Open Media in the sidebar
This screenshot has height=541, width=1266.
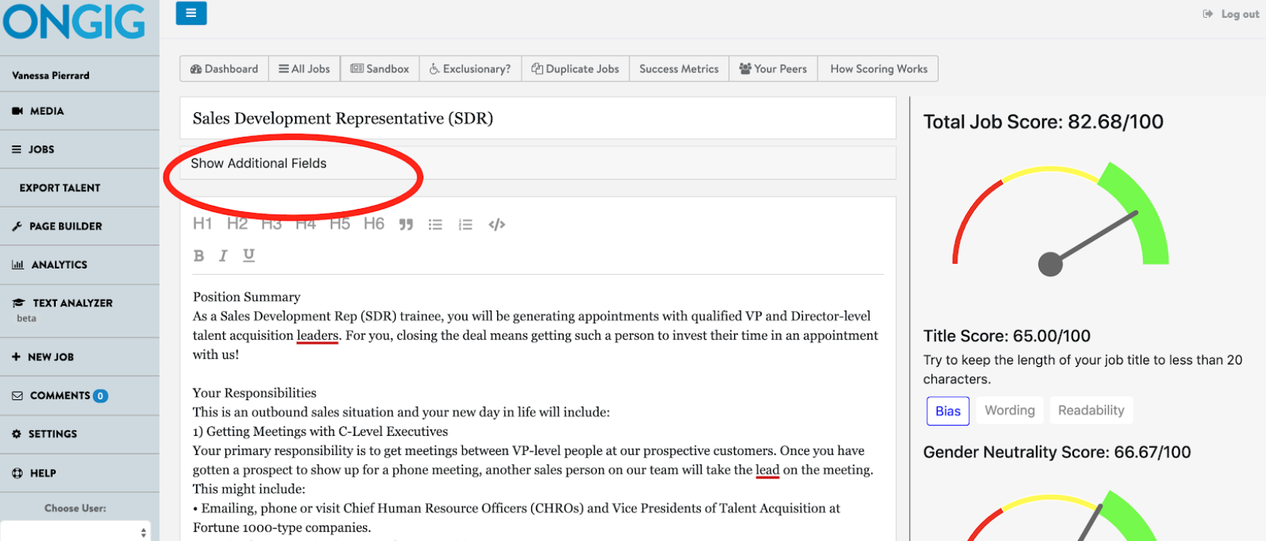(x=80, y=111)
